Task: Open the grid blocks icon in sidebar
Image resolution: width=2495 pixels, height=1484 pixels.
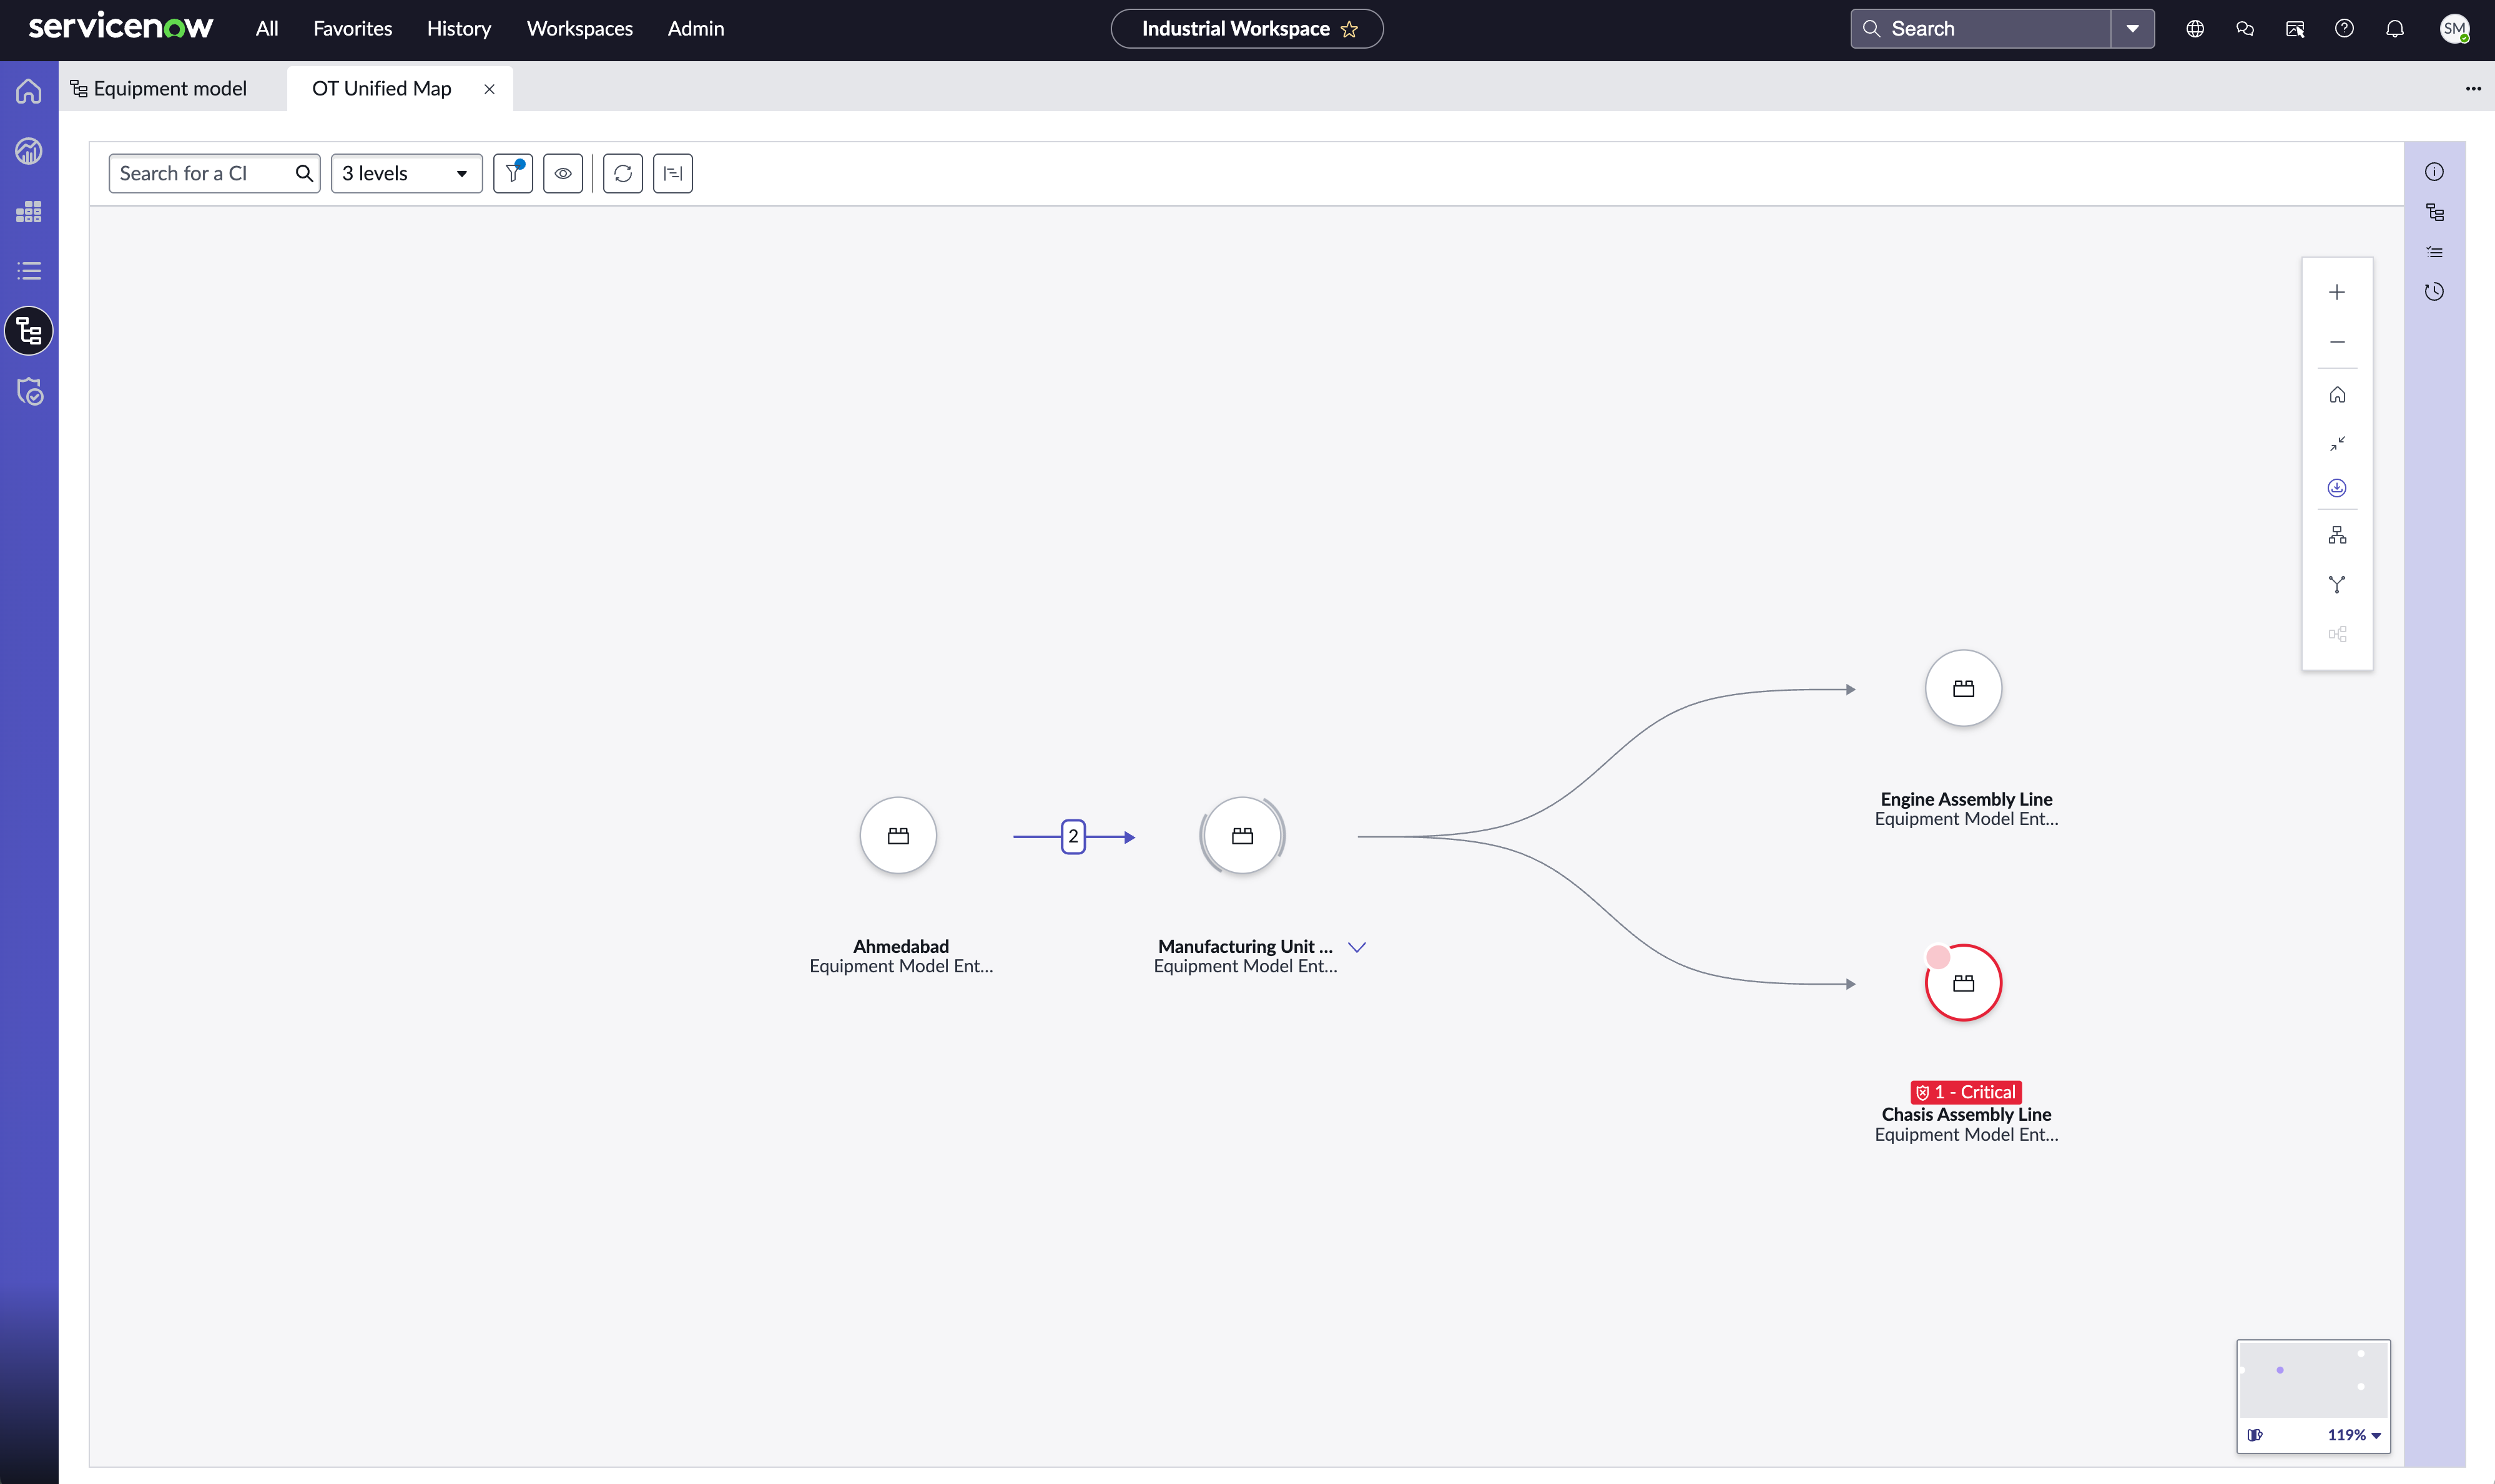Action: coord(29,211)
